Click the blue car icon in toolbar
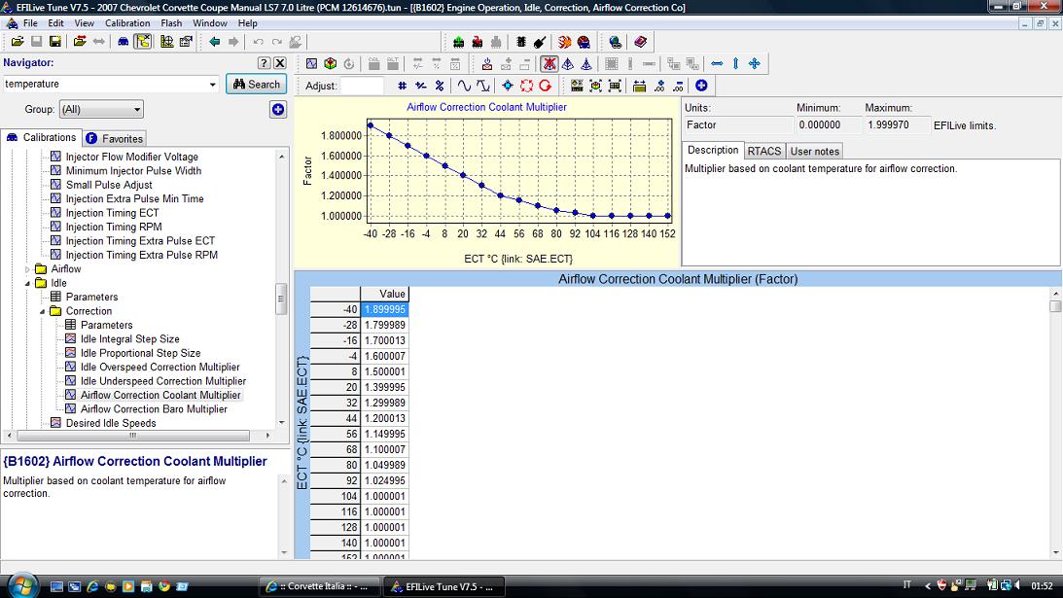Screen dimensions: 1063x598 [124, 42]
